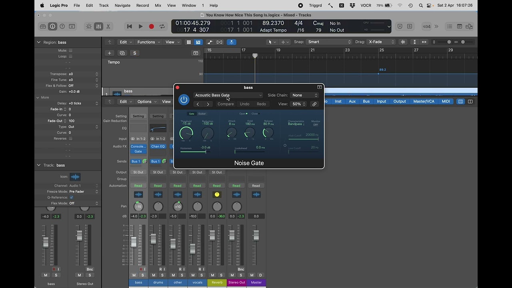Click the horizontal zoom slider
The height and width of the screenshot is (288, 512).
pos(466,42)
